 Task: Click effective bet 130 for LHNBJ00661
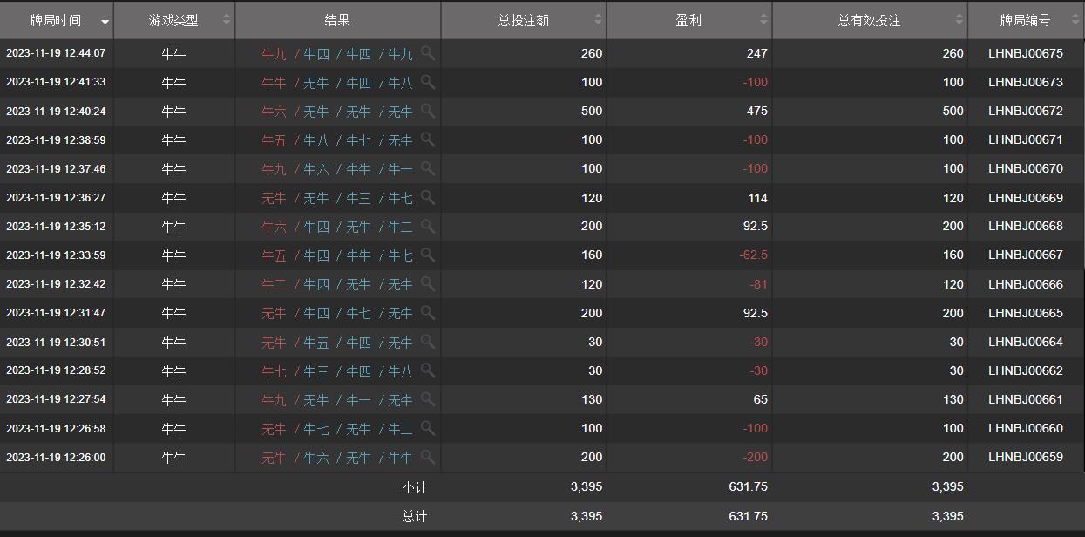[953, 398]
